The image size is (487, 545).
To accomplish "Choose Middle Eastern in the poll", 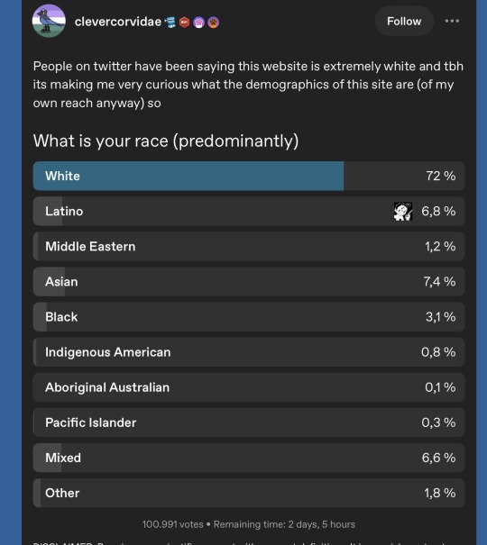I will 249,247.
